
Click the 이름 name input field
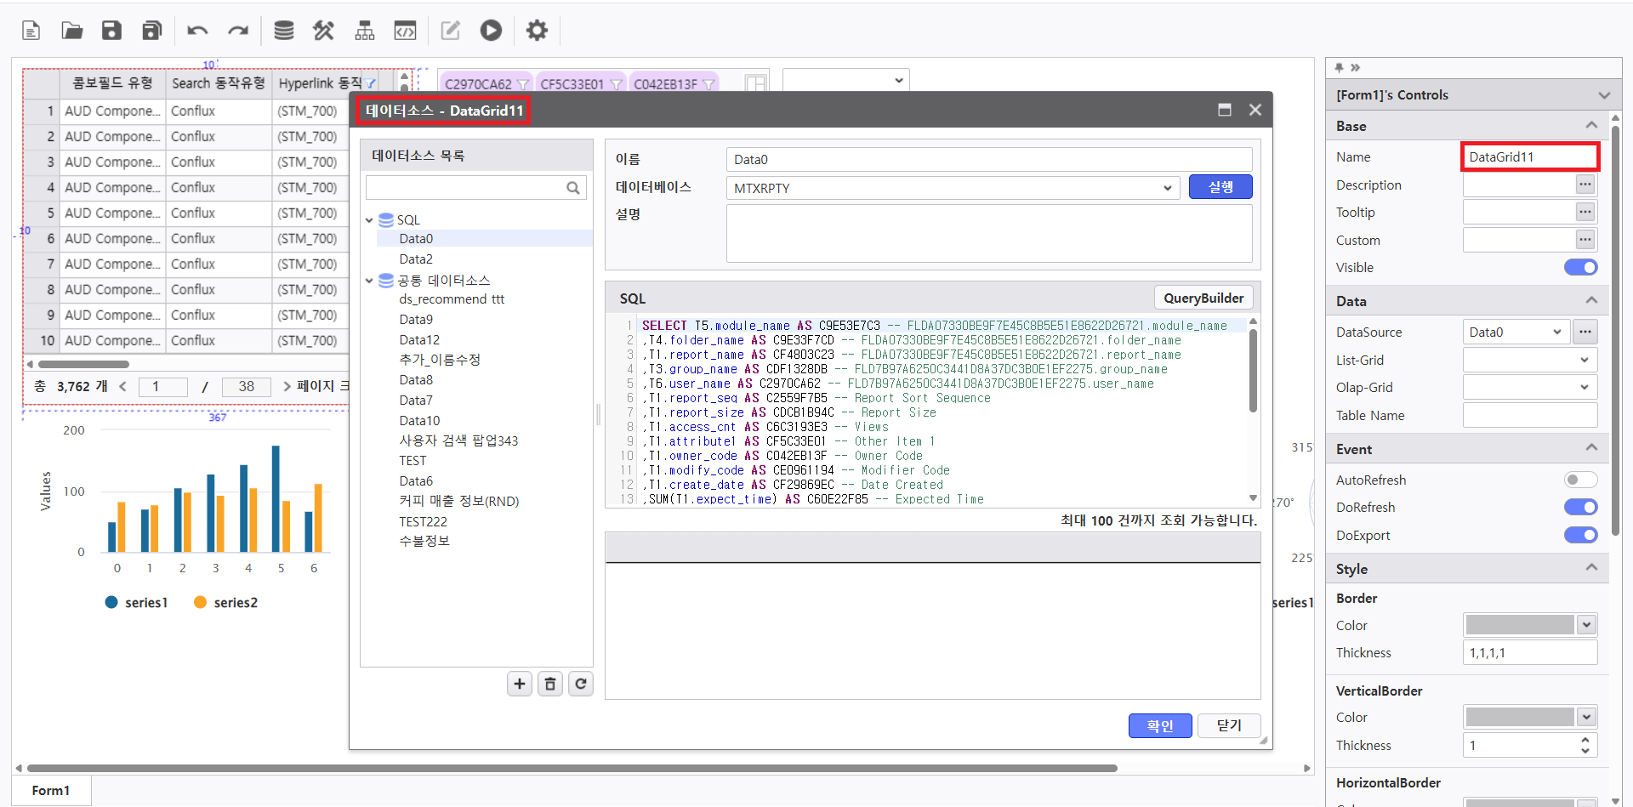[988, 160]
